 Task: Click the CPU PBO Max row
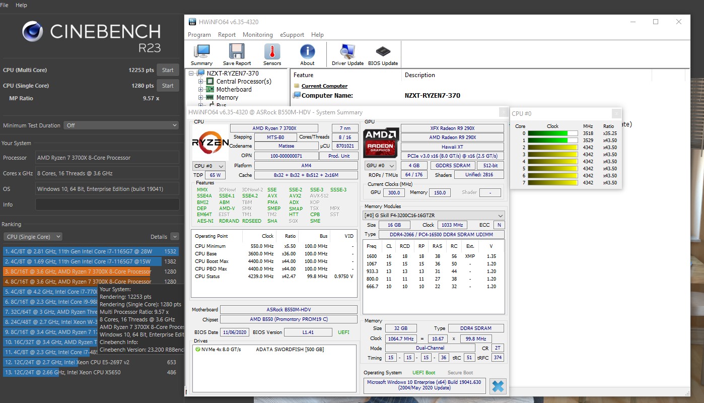274,268
